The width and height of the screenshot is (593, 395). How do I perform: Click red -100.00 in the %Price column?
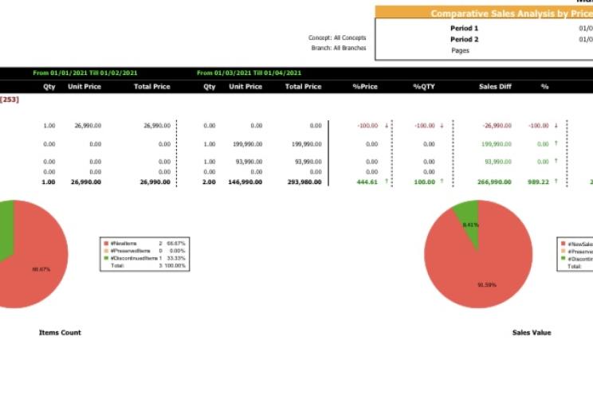[367, 126]
